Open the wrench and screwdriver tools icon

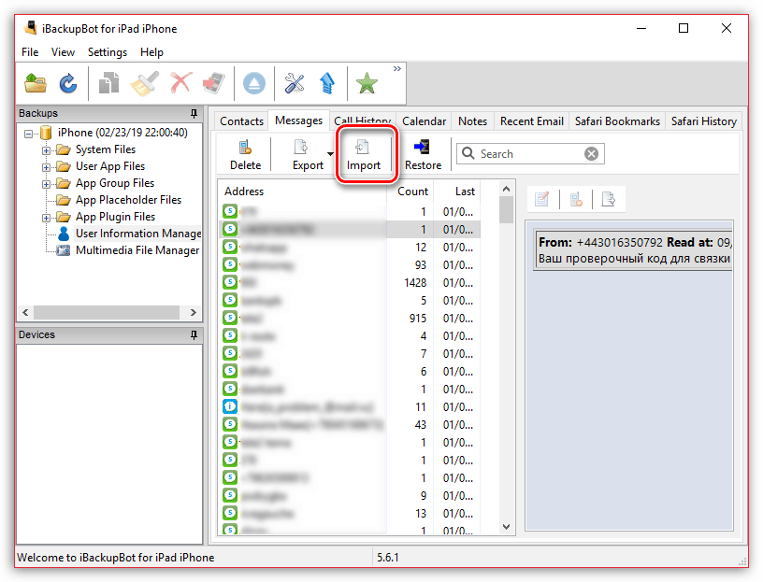pos(295,83)
